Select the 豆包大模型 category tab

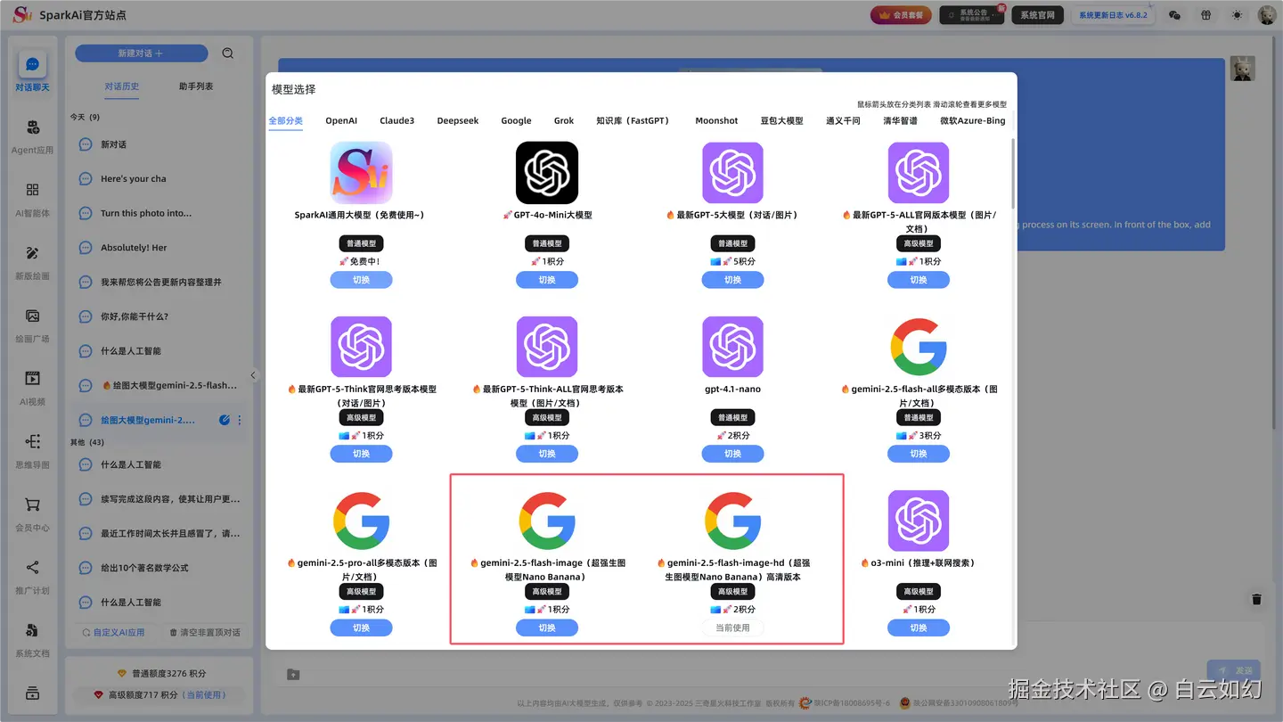pos(781,120)
